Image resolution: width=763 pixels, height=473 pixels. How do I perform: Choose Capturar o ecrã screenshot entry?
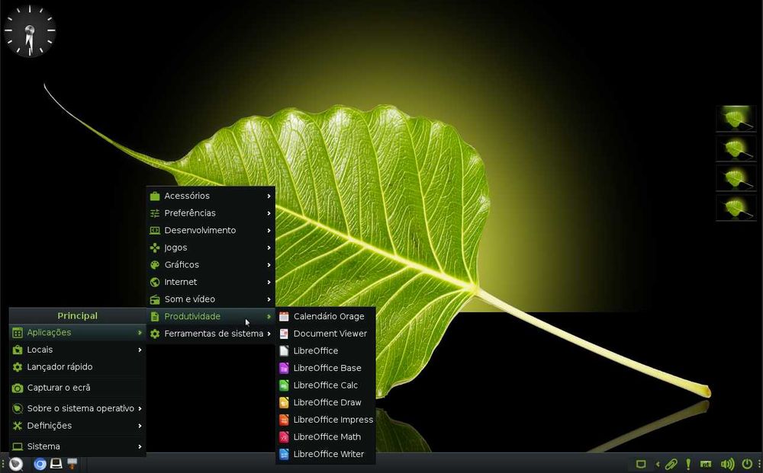tap(77, 388)
